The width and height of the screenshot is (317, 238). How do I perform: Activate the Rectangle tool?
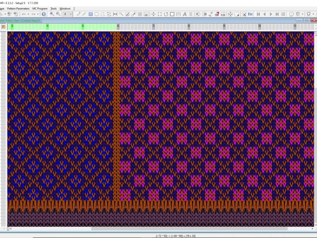90,14
